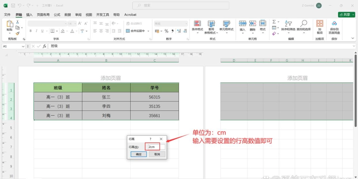358x179 pixels.
Task: Expand the formula bar
Action: pyautogui.click(x=354, y=46)
